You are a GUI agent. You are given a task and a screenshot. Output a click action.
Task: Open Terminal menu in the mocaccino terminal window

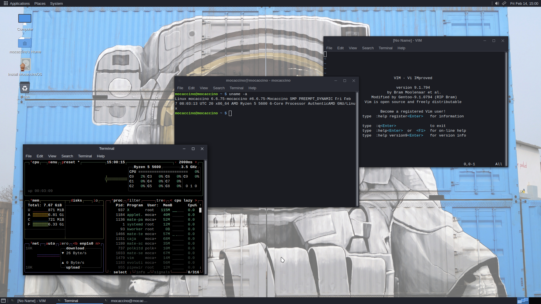point(236,88)
